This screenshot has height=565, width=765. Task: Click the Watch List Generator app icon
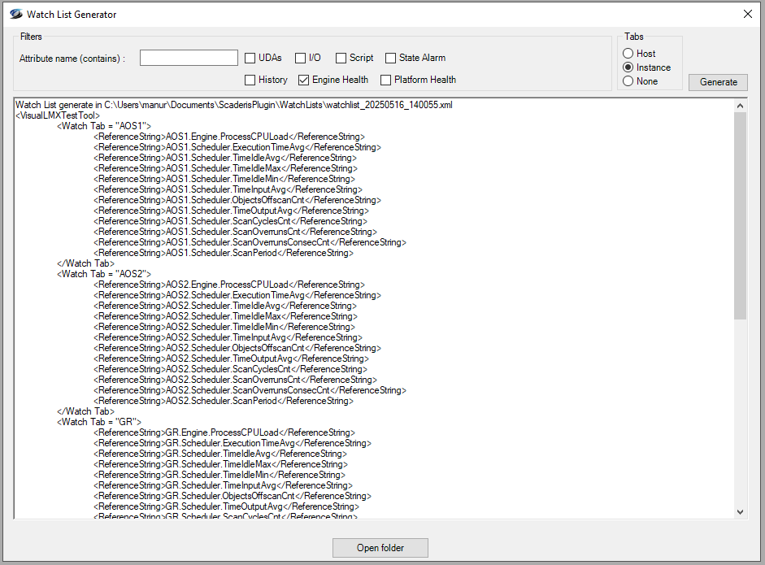point(14,14)
